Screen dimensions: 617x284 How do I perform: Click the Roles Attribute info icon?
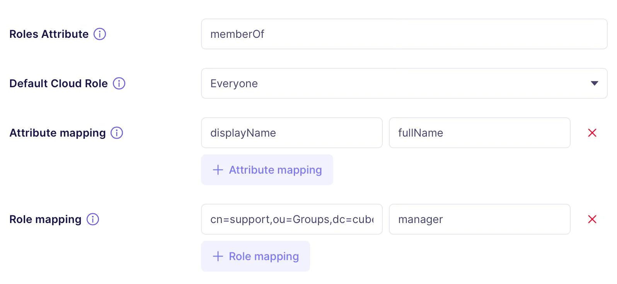(100, 34)
